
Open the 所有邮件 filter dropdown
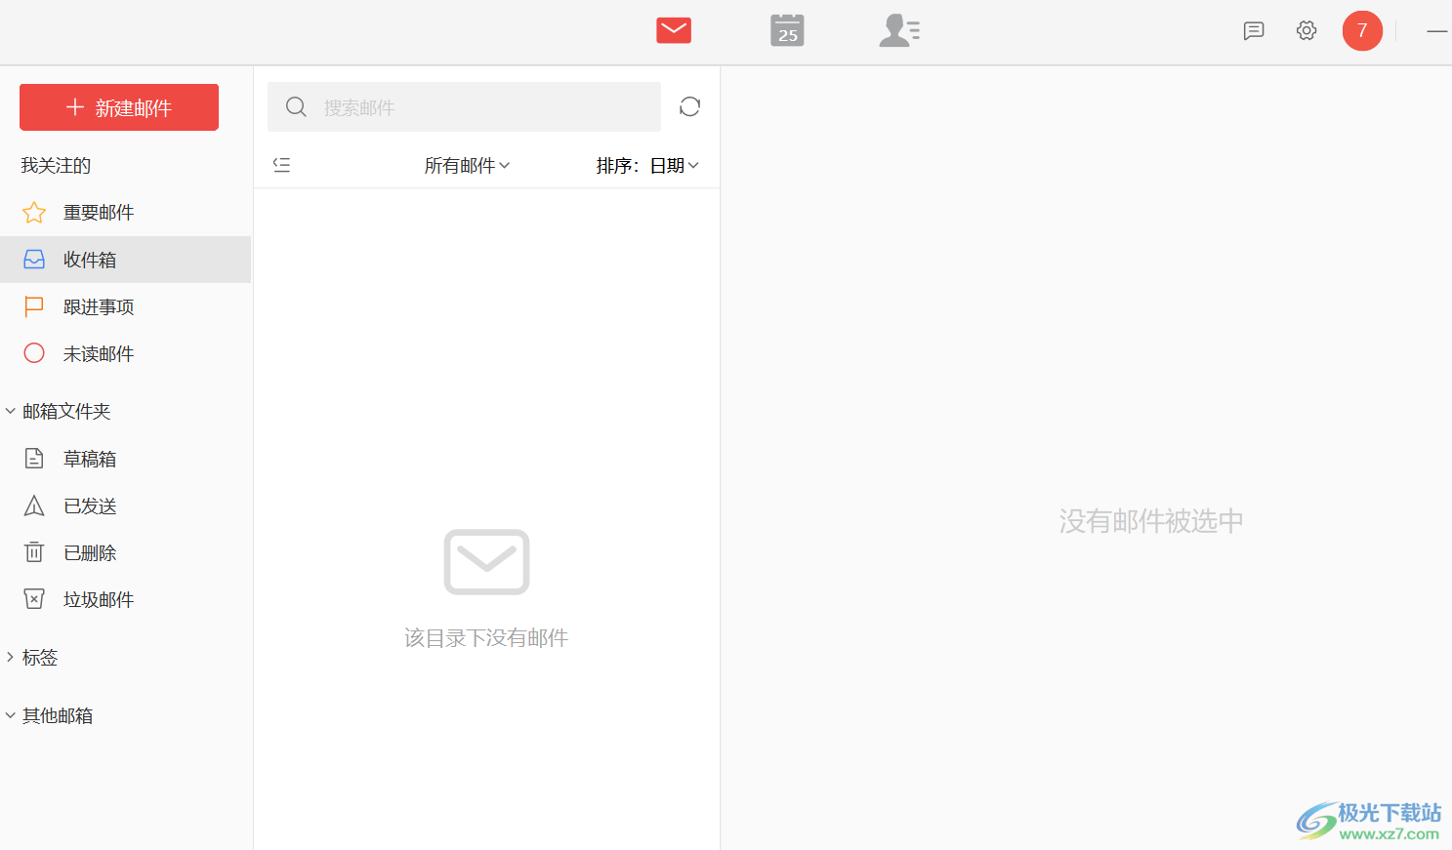[x=467, y=166]
